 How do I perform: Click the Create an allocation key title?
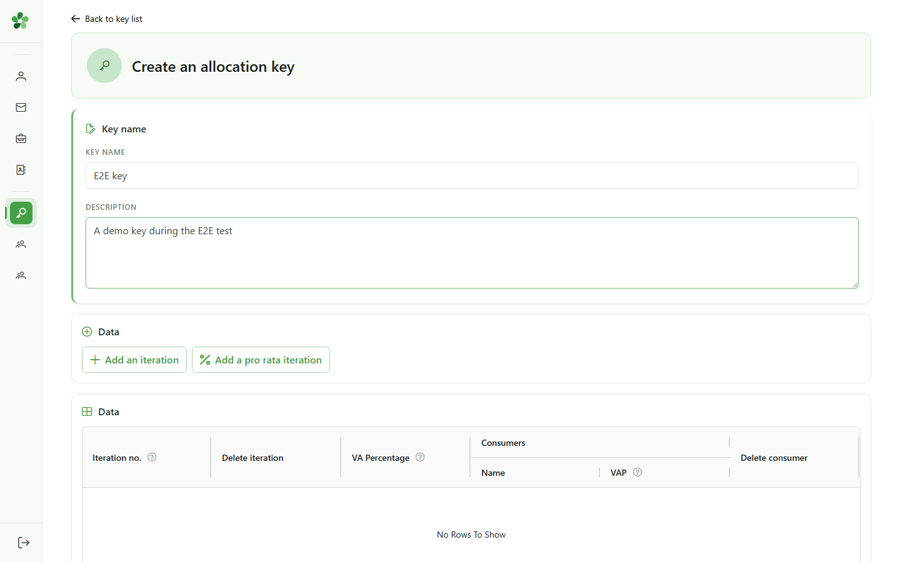[213, 66]
